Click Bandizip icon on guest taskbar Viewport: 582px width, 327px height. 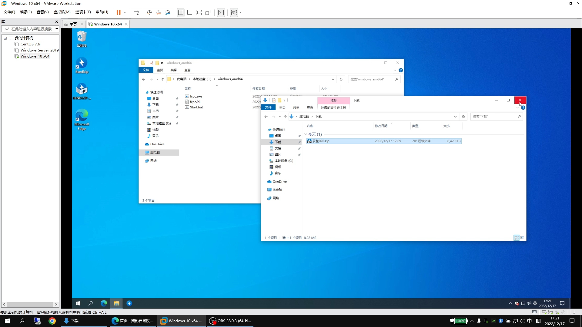pyautogui.click(x=129, y=303)
